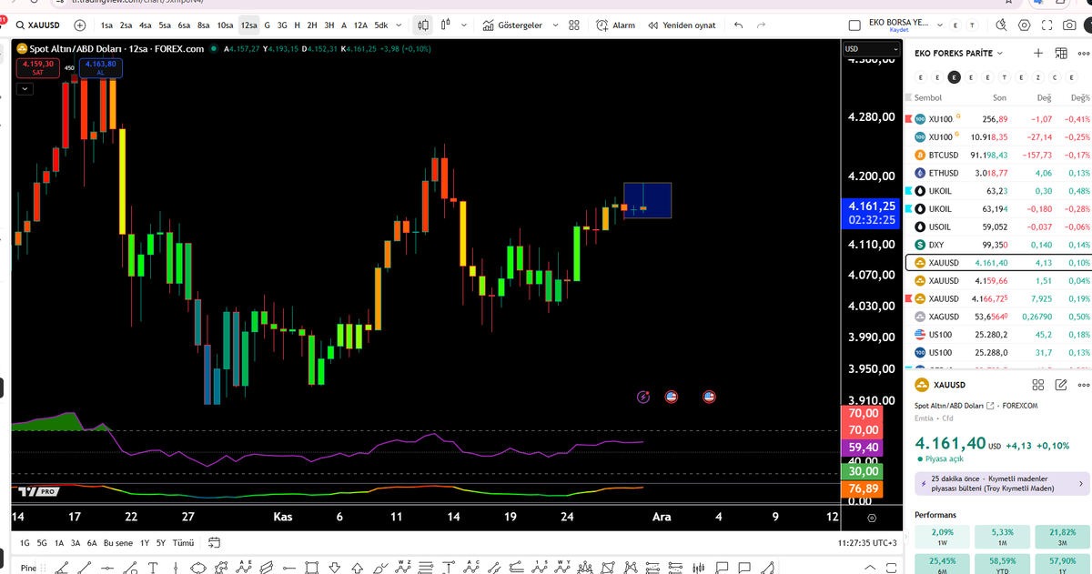Screen dimensions: 1092x574
Task: Select rectangle drawing tool in bottom toolbar
Action: [312, 568]
